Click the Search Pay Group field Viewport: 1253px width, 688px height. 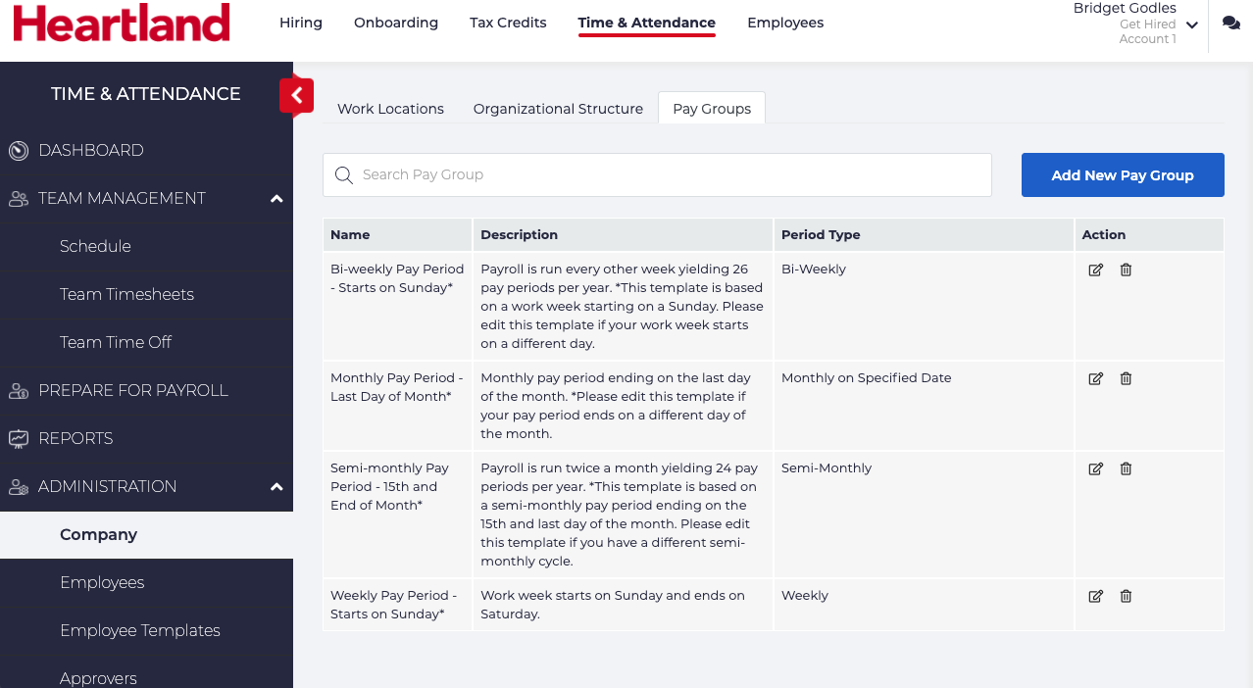pyautogui.click(x=657, y=174)
